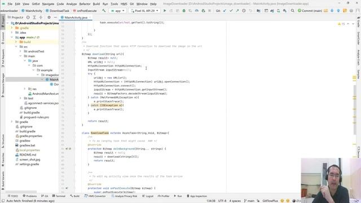Open the File menu
Viewport: 361px width, 203px height.
10,4
